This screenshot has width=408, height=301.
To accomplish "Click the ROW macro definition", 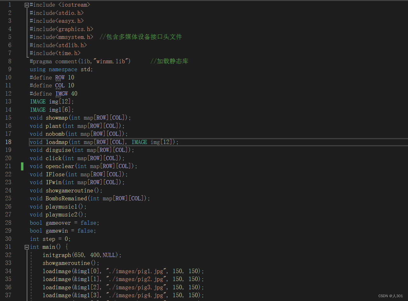I will 52,78.
